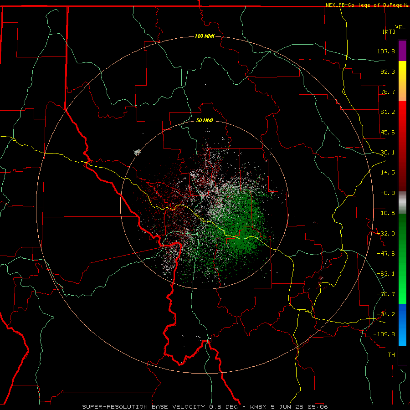Click the 45.6 legend value
Image resolution: width=410 pixels, height=410 pixels.
click(388, 132)
